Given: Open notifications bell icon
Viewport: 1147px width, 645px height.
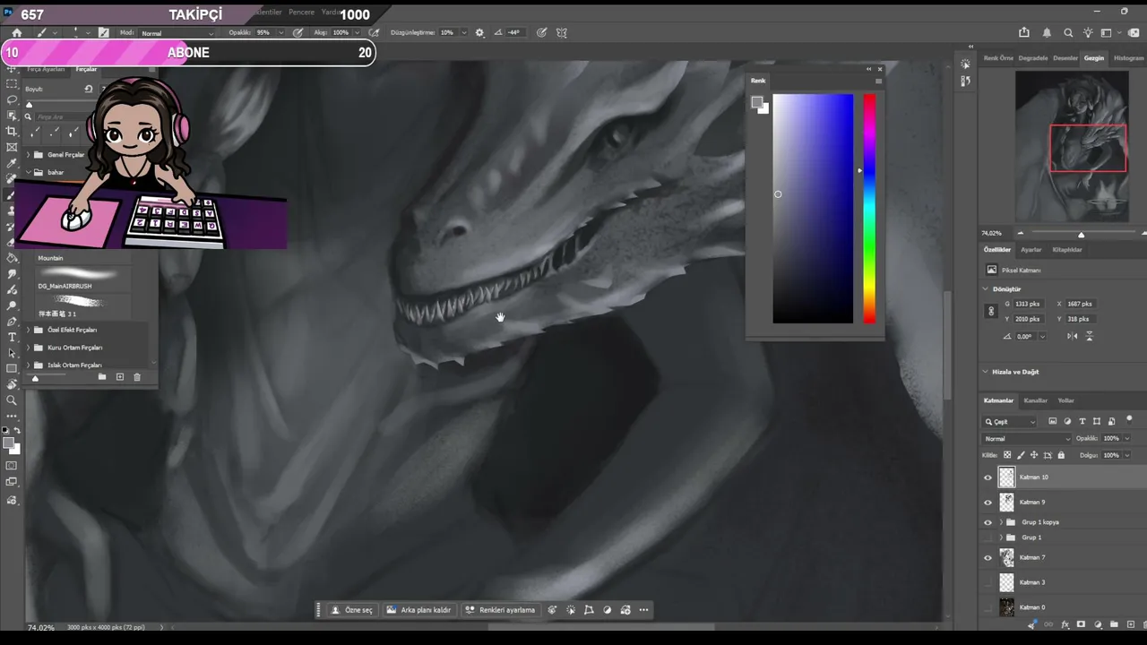Looking at the screenshot, I should (x=1047, y=32).
